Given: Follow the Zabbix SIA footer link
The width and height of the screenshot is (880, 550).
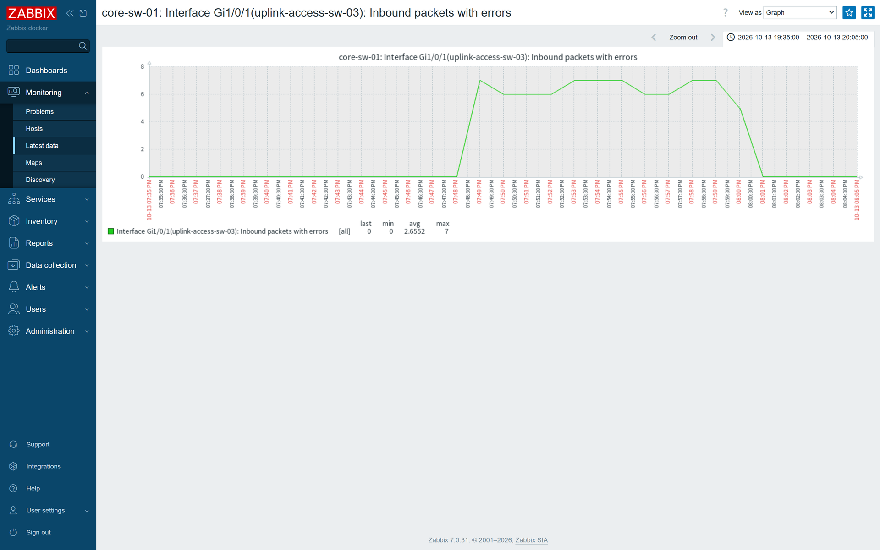Looking at the screenshot, I should [x=531, y=540].
